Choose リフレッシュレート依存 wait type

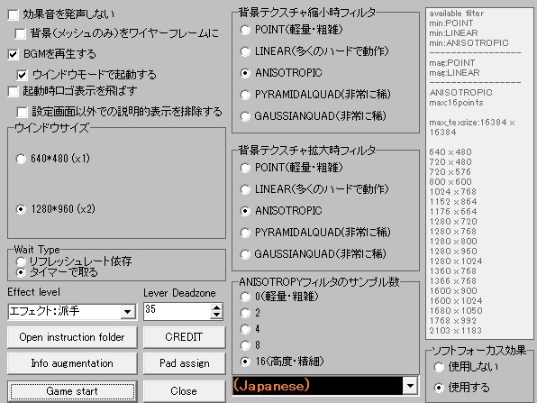(x=21, y=261)
